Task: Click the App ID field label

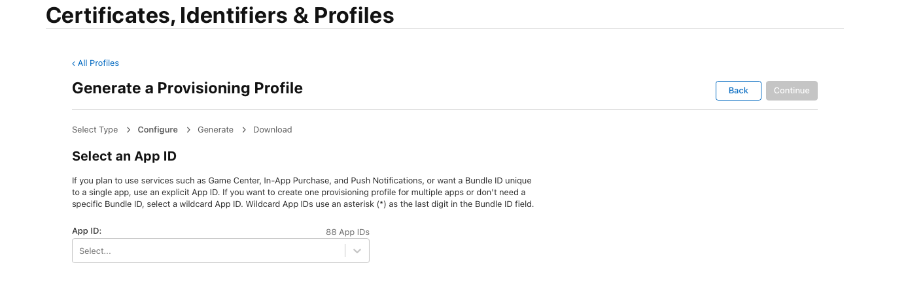Action: tap(87, 231)
